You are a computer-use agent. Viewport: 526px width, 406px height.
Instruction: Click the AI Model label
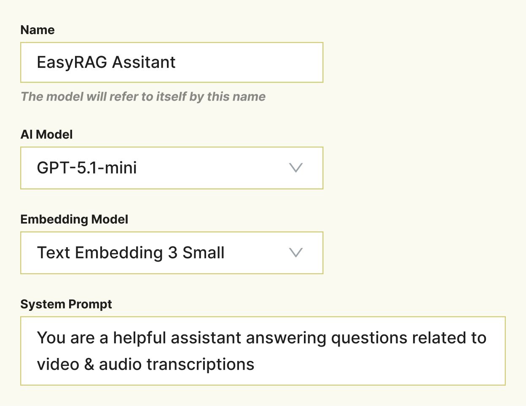47,135
